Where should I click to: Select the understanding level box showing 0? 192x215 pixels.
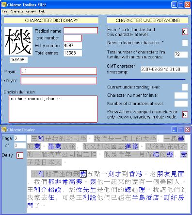click(185, 32)
